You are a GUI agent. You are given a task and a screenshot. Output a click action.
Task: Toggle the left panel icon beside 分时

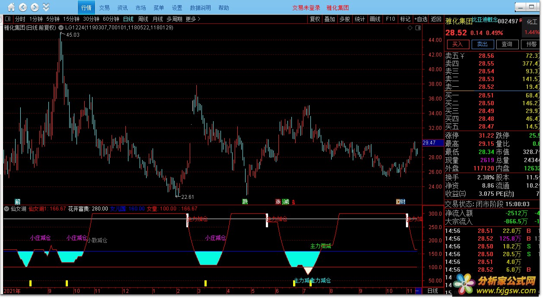pyautogui.click(x=8, y=19)
